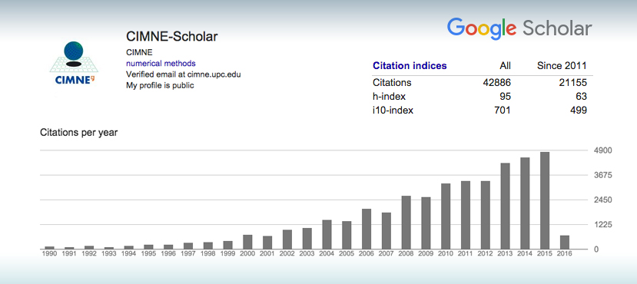Click the 2006 citations bar

367,229
